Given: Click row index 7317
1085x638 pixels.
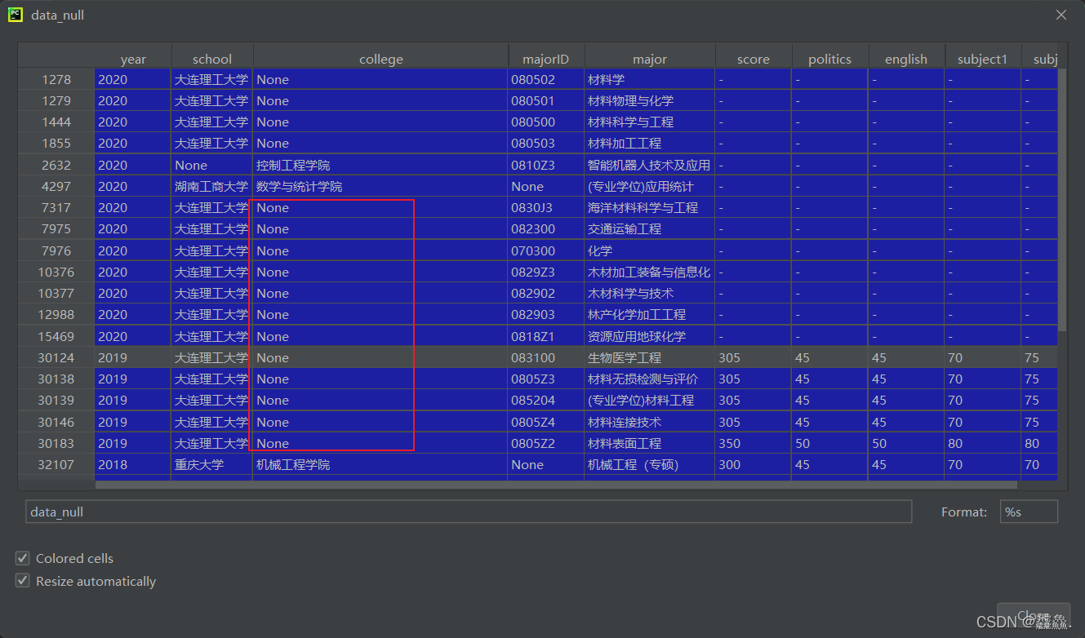Looking at the screenshot, I should pyautogui.click(x=56, y=207).
